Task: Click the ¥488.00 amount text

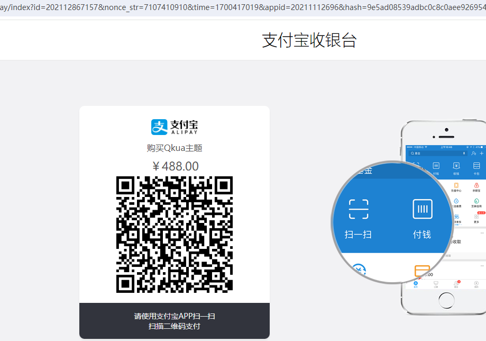Action: [175, 166]
